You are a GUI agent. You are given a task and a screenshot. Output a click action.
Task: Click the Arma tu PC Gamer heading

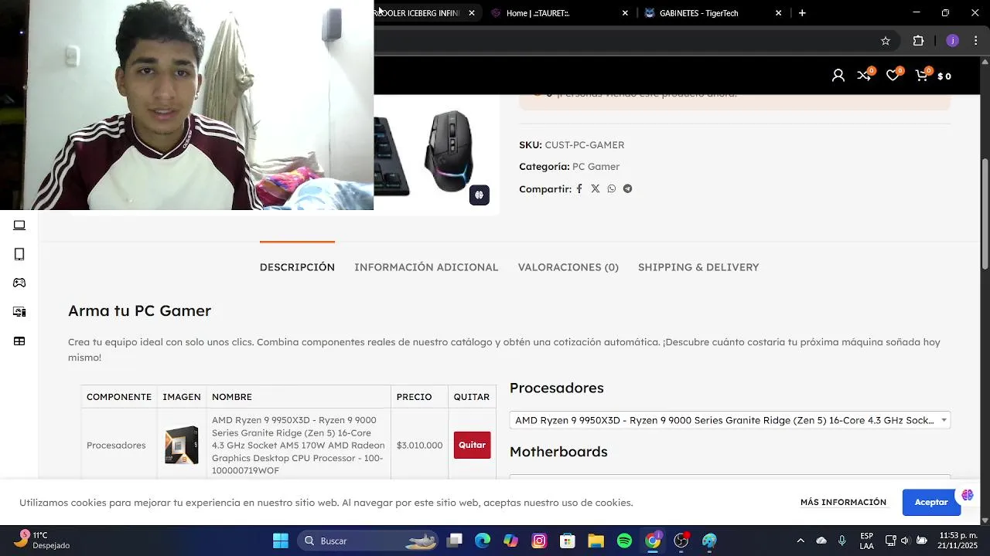click(x=139, y=310)
